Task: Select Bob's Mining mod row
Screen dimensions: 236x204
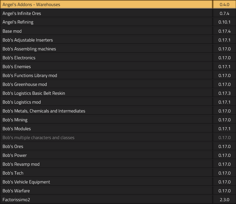Action: tap(15, 120)
